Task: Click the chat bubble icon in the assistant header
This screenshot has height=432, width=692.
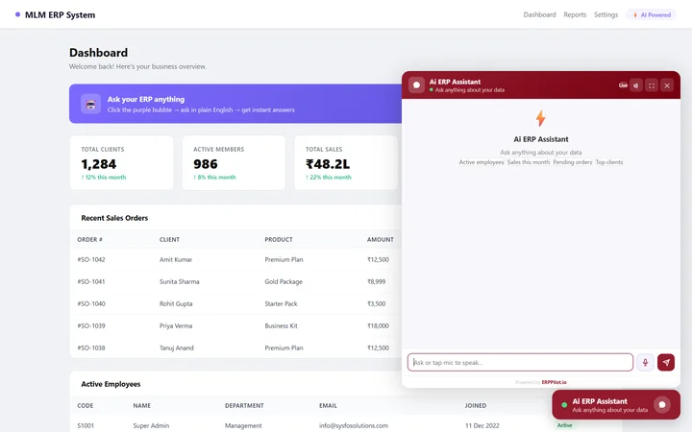Action: (x=416, y=85)
